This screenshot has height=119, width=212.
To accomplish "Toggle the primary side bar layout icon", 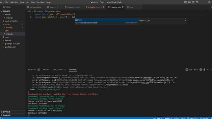I will (x=185, y=2).
